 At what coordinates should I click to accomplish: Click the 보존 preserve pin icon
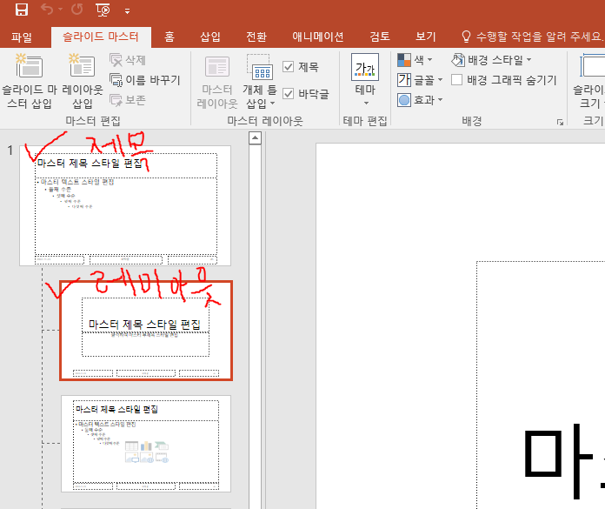coord(116,100)
